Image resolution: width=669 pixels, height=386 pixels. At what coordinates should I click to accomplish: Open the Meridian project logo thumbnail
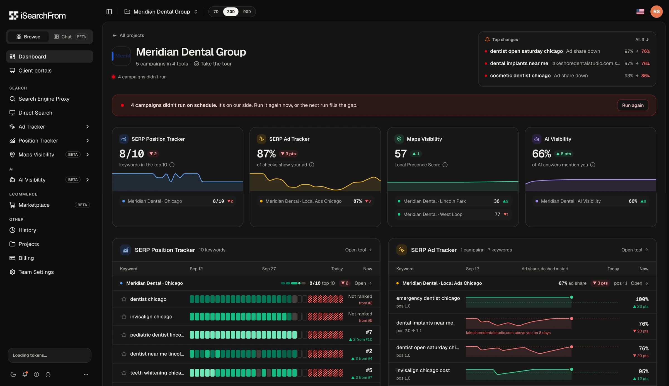click(121, 56)
